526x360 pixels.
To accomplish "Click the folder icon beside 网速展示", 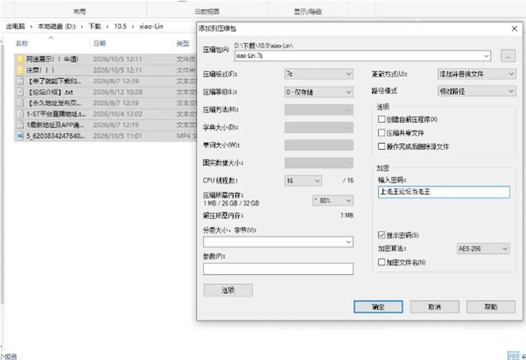I will tap(20, 59).
